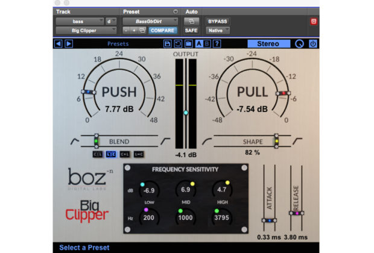374x253 pixels.
Task: Click the PULL knob handle
Action: (283, 93)
